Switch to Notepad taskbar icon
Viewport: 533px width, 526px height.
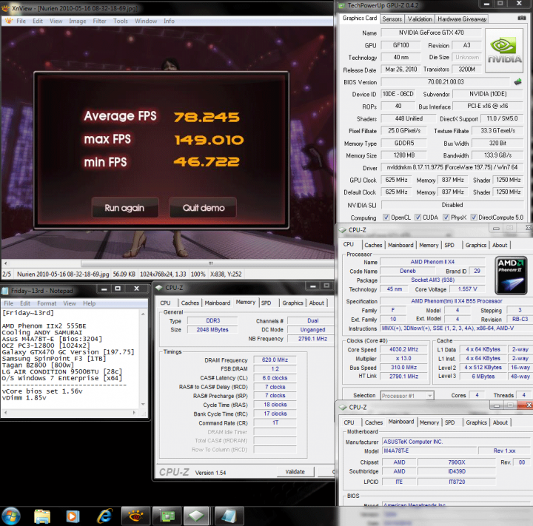(x=229, y=516)
